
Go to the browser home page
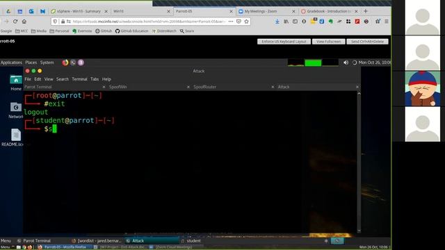(24, 22)
